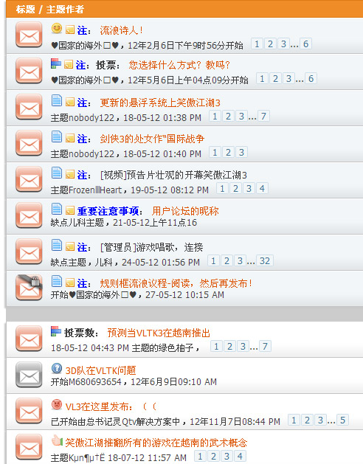
Task: Click the poll icon beside 预测当VLTK3在越南推出
Action: click(x=56, y=331)
